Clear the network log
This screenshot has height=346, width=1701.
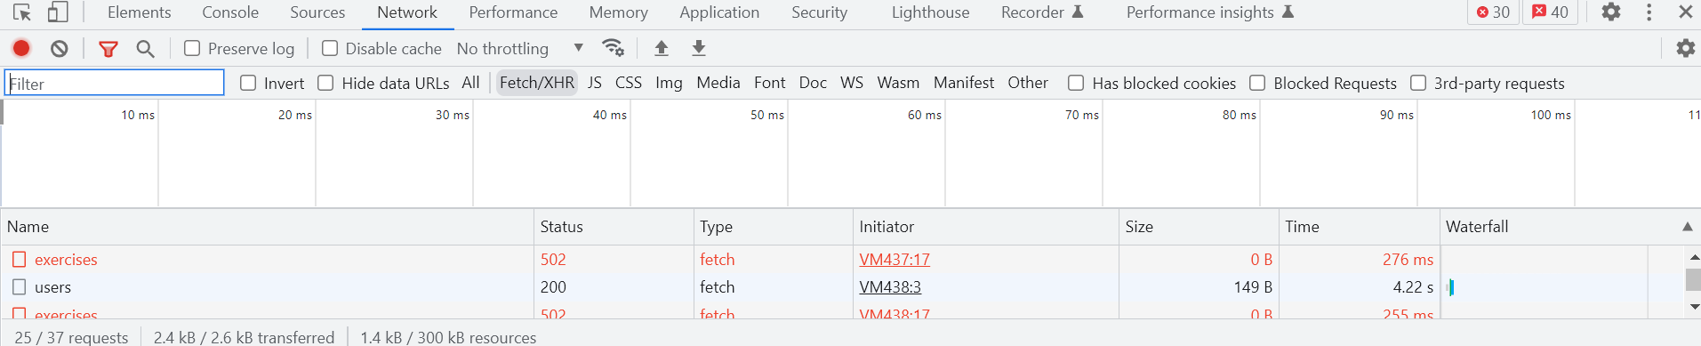pos(60,48)
